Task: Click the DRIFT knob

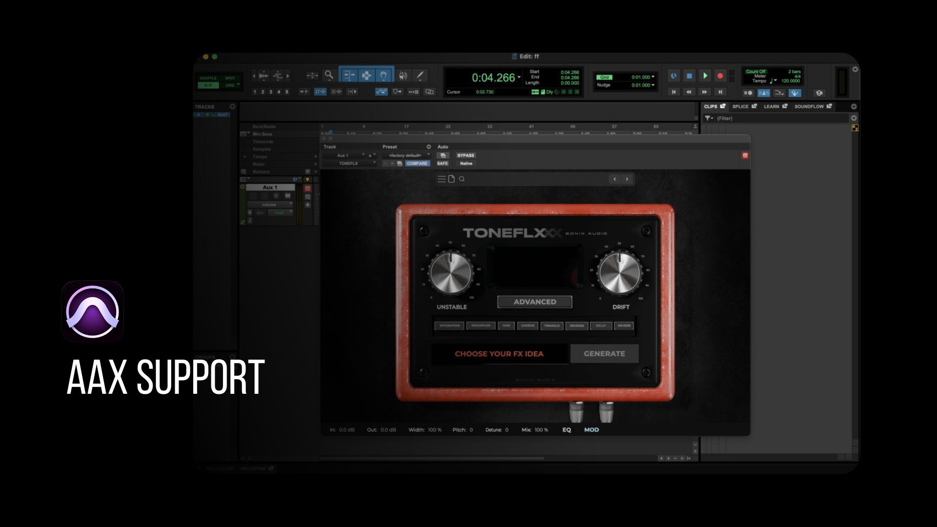Action: click(620, 273)
